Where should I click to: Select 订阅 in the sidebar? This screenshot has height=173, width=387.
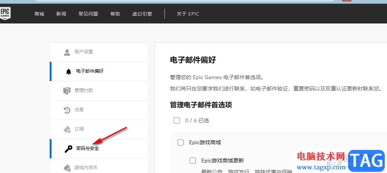coord(99,129)
